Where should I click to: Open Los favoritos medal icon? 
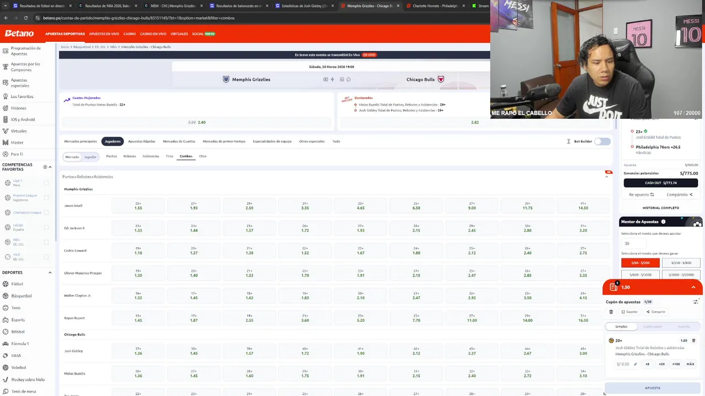pos(5,96)
